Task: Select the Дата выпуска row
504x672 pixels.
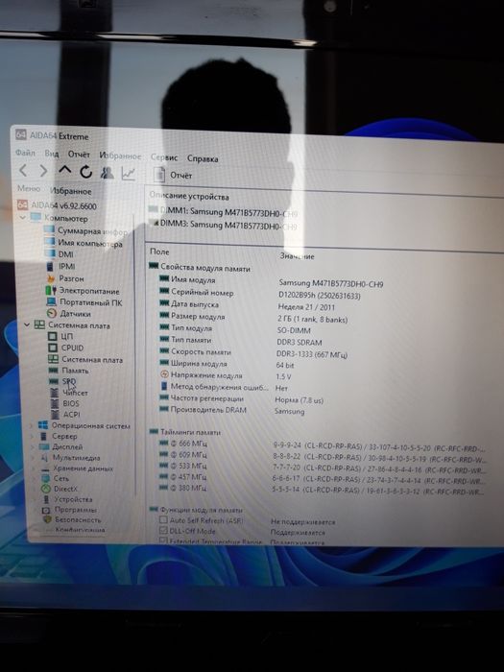Action: [248, 305]
